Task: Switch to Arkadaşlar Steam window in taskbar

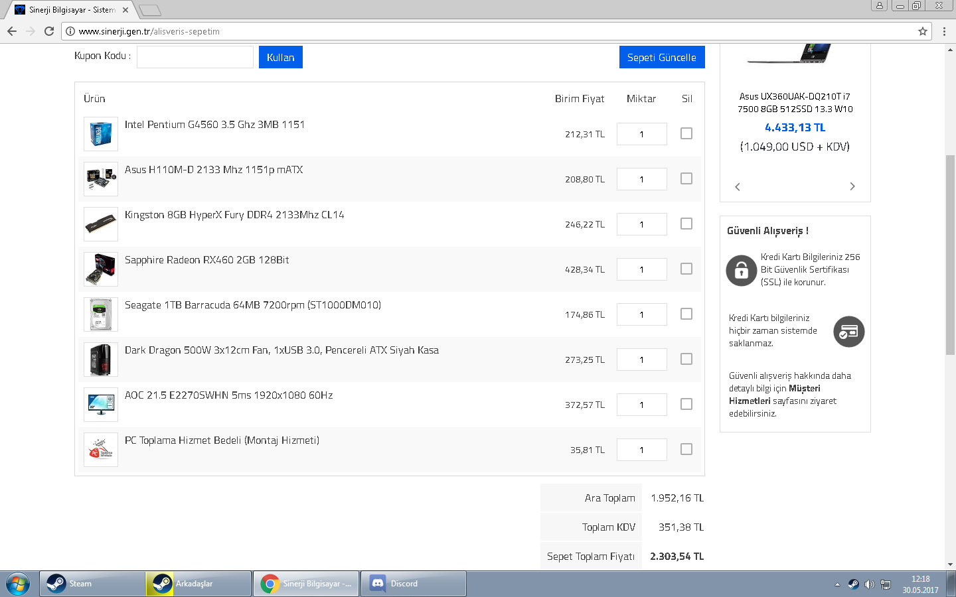Action: coord(199,584)
